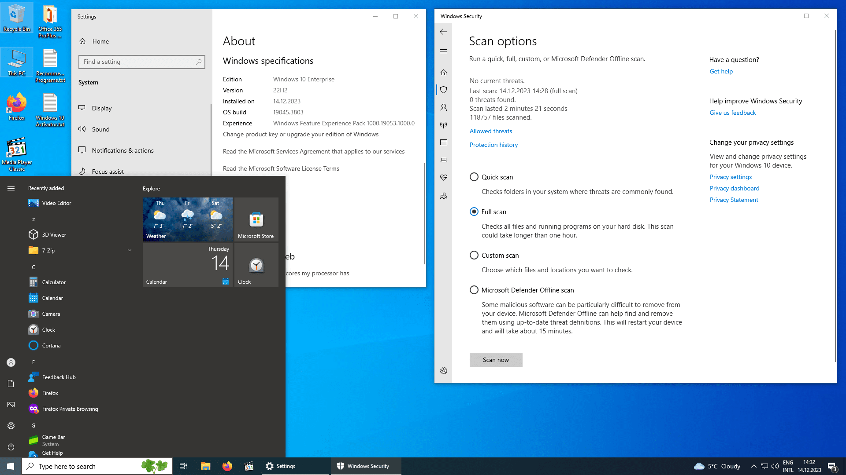Click the Allowed threats link
This screenshot has width=846, height=475.
491,131
